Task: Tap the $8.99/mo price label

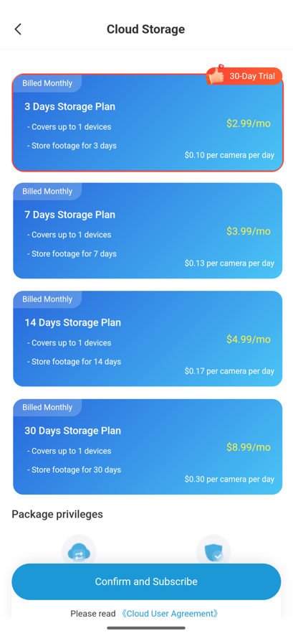Action: coord(249,447)
